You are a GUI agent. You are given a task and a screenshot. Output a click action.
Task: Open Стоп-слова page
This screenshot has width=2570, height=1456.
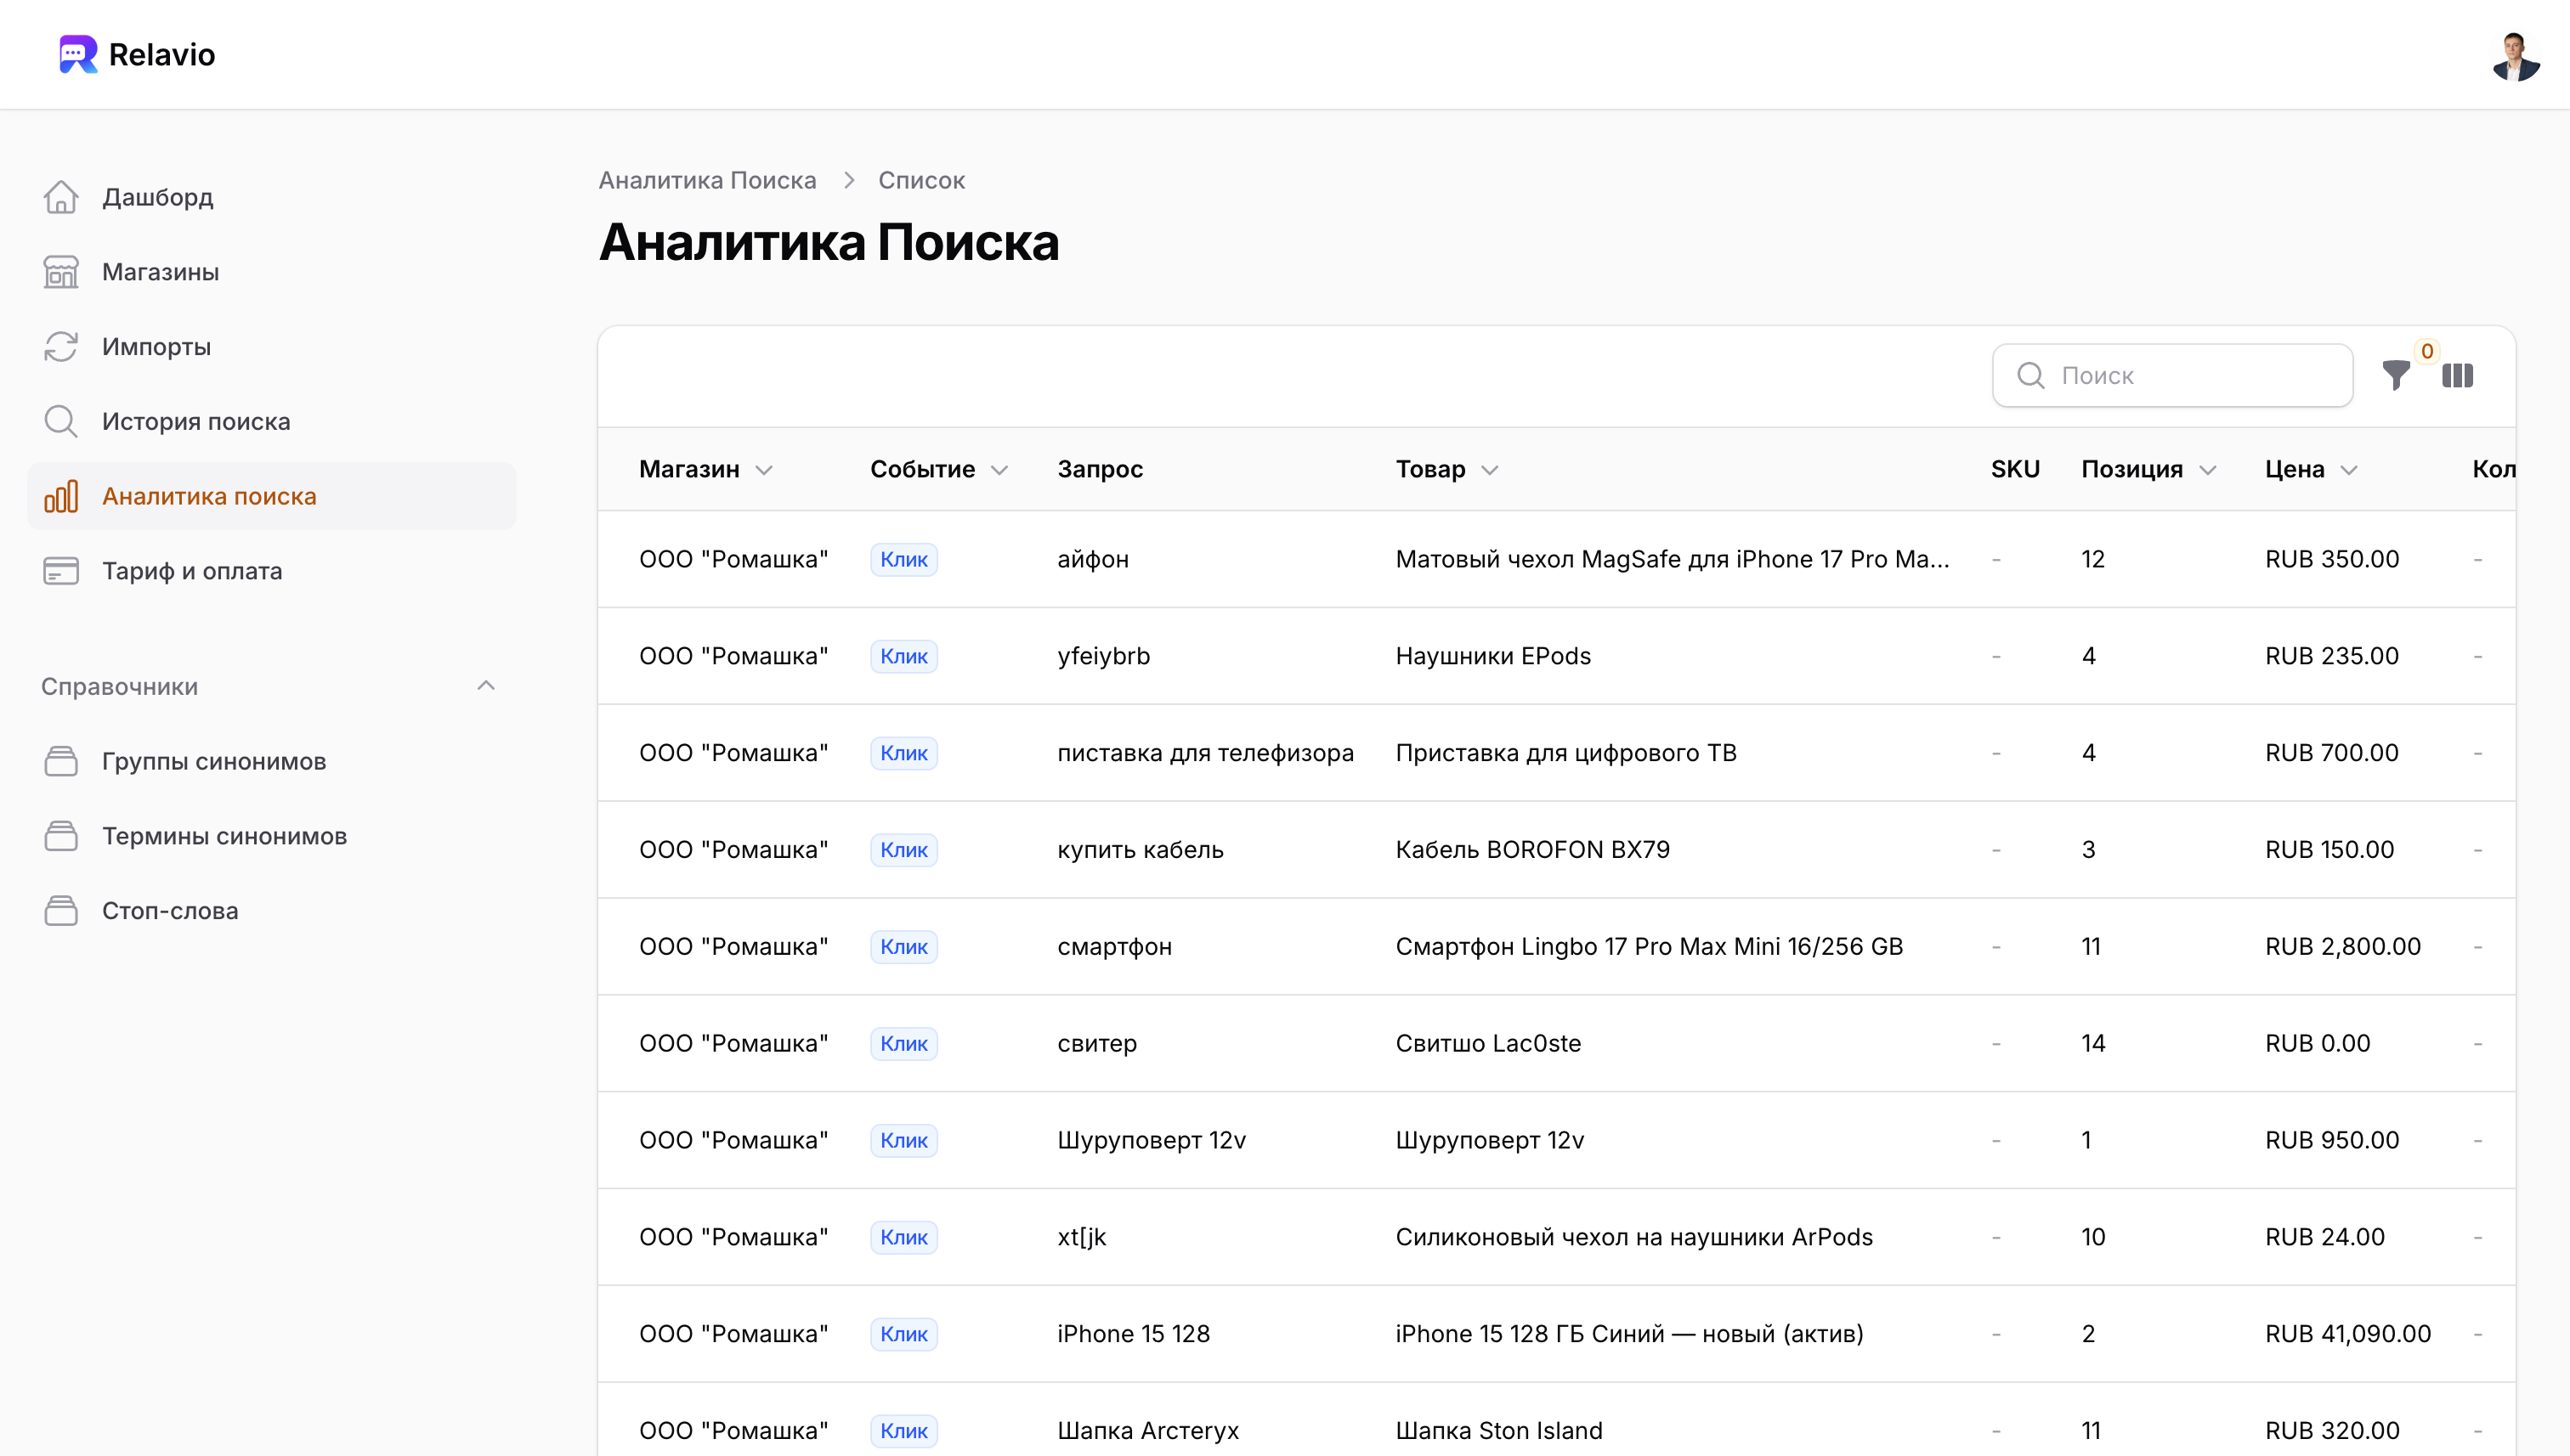271,911
